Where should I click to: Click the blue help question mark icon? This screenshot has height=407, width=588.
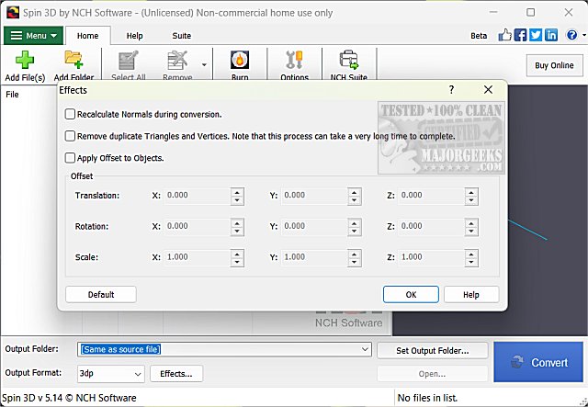(571, 35)
